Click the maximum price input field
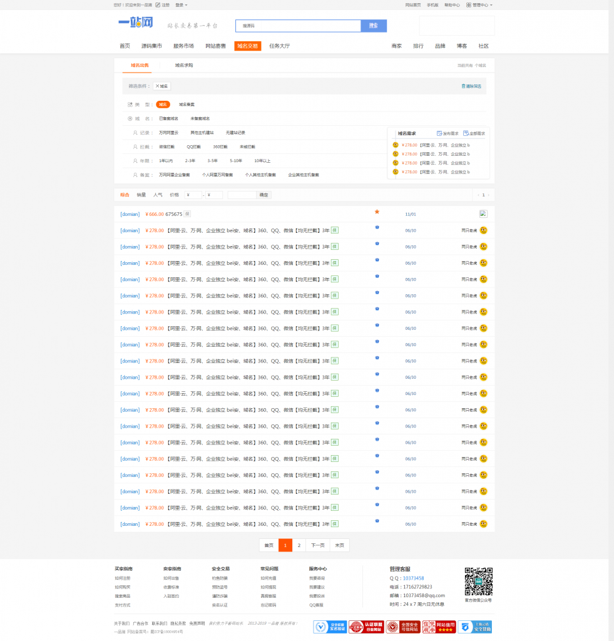 pyautogui.click(x=214, y=195)
